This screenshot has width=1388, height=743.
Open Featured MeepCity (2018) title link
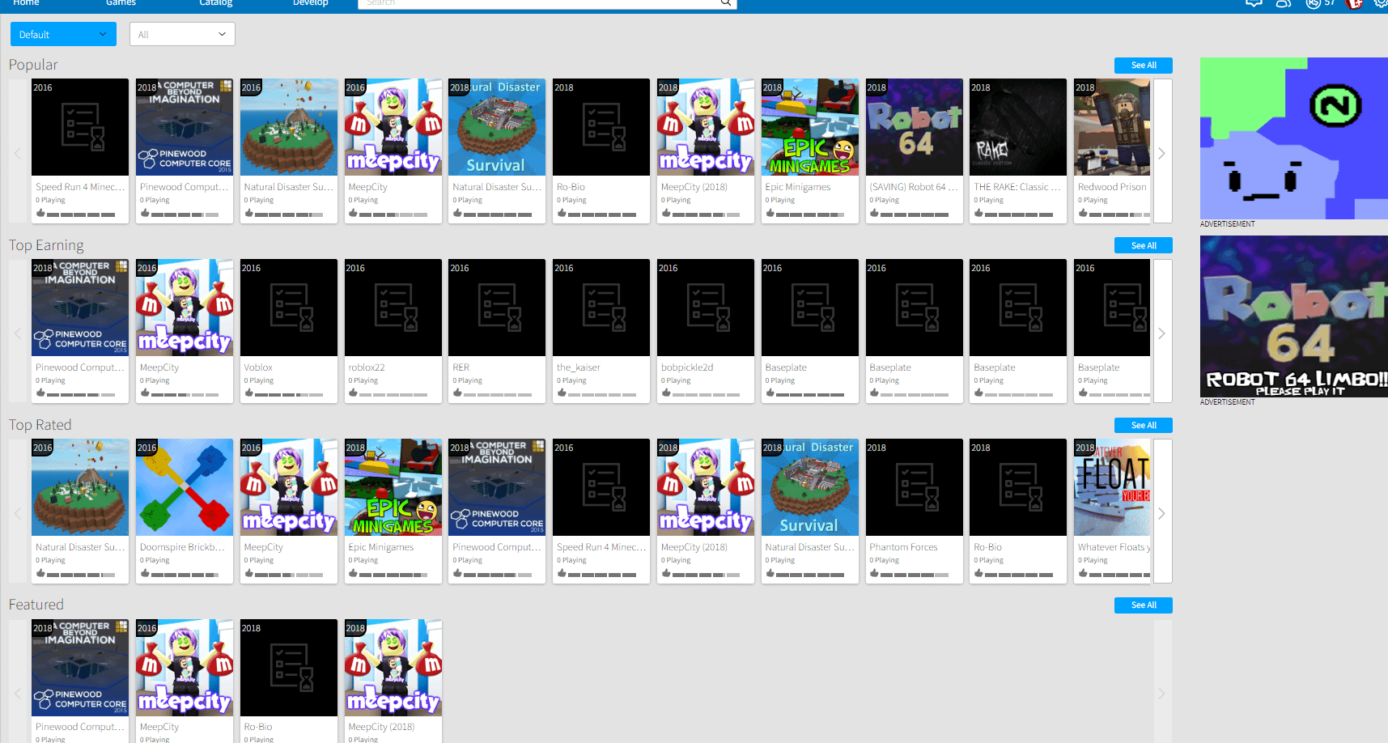coord(381,727)
